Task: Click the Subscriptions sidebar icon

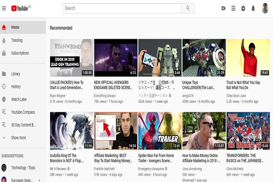Action: 4,53
